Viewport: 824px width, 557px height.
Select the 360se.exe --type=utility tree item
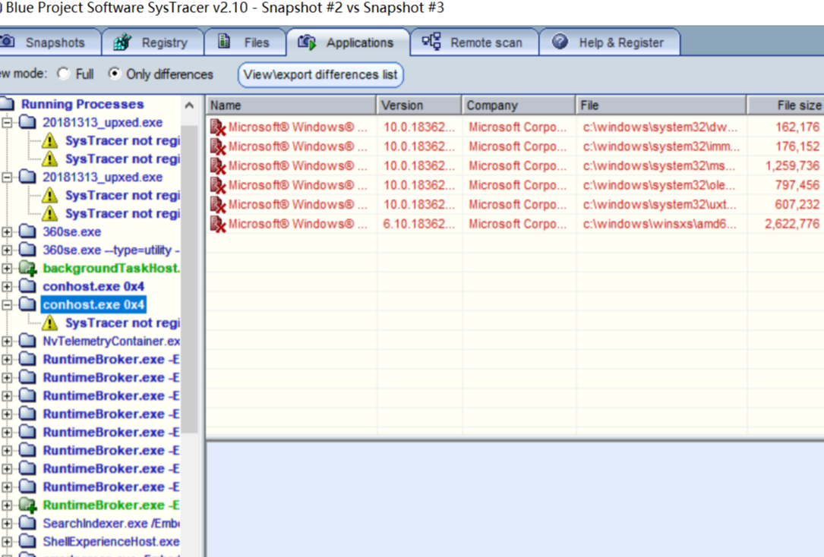[111, 250]
